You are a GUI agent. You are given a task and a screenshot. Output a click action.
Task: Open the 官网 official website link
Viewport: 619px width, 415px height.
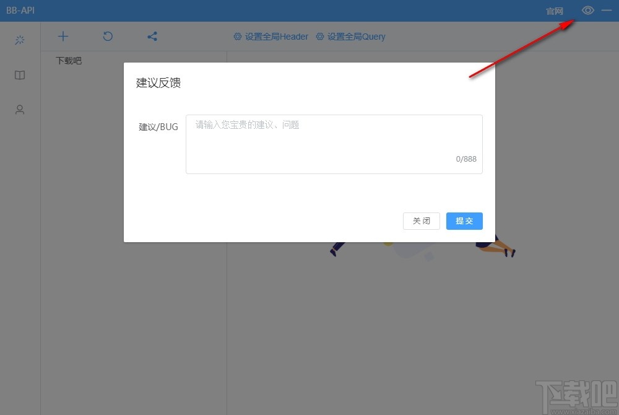pyautogui.click(x=554, y=11)
